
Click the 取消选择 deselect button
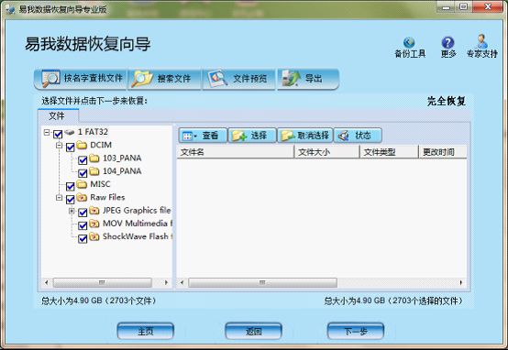(305, 136)
